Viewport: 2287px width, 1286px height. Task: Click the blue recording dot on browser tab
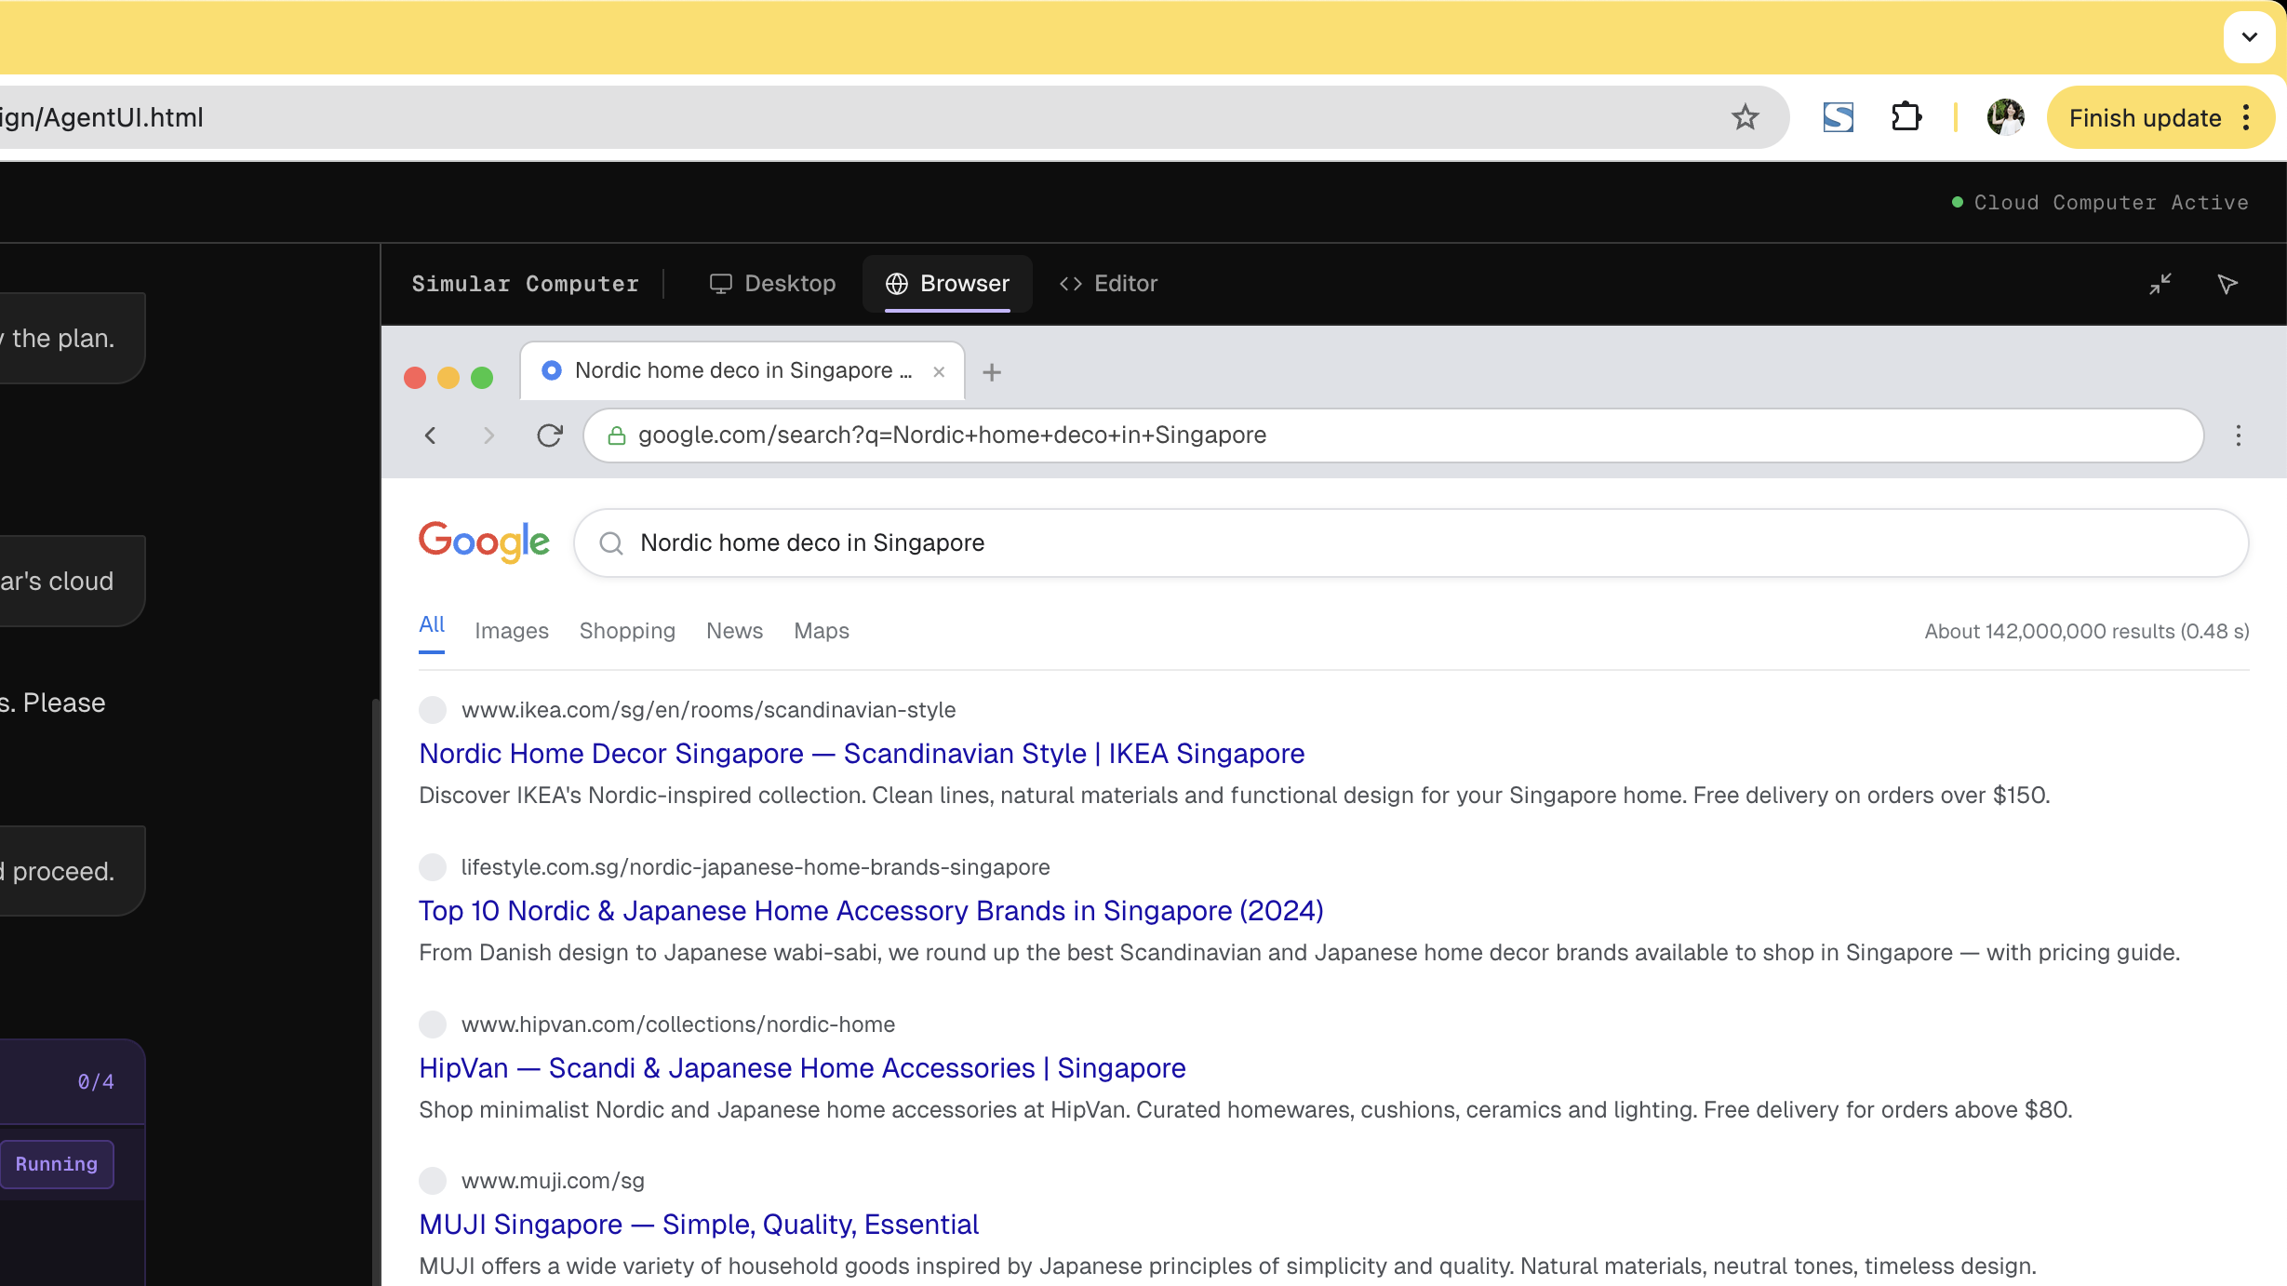point(551,370)
